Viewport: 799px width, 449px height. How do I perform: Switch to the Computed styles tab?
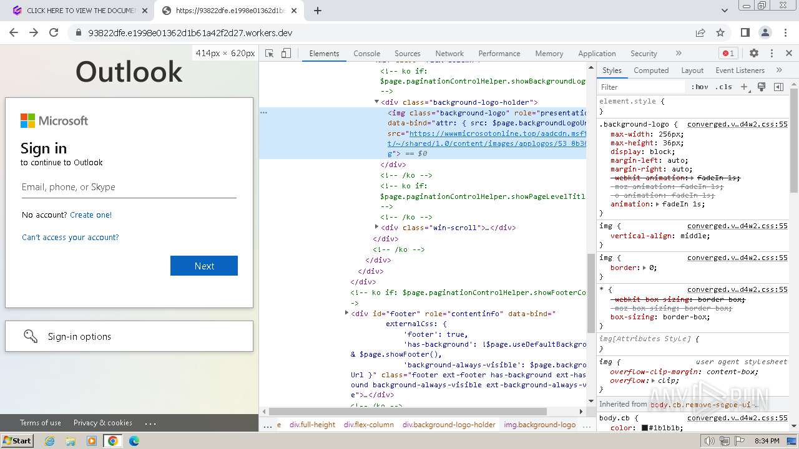point(651,70)
